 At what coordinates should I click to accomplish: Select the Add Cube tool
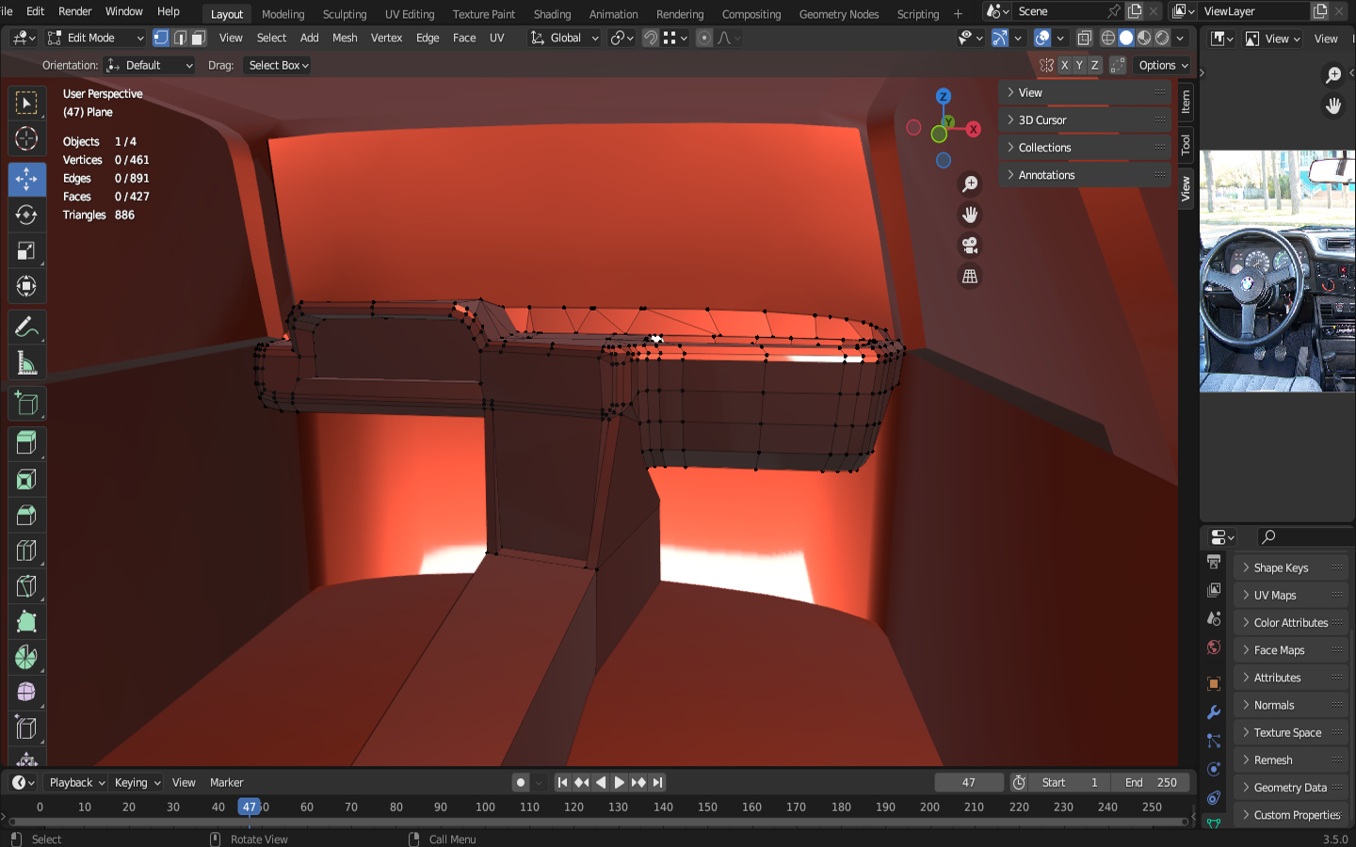point(26,404)
